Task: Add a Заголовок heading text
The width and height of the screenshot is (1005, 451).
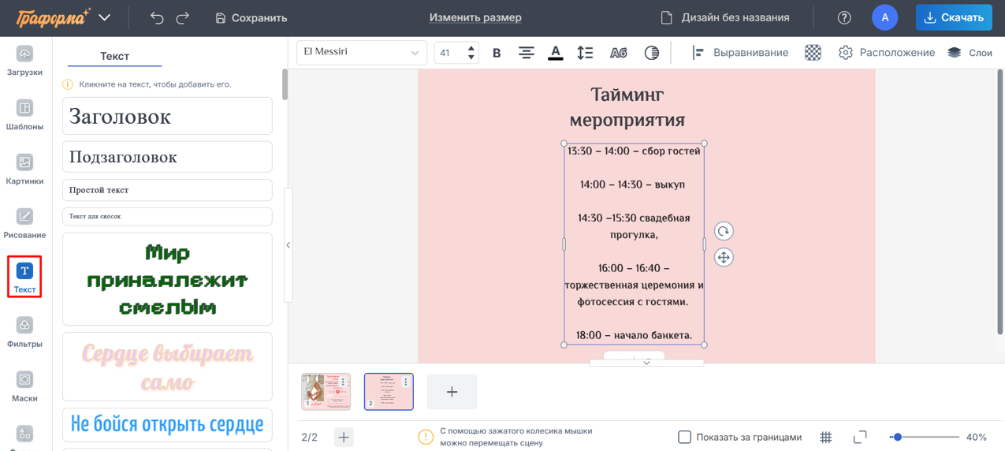Action: tap(167, 116)
